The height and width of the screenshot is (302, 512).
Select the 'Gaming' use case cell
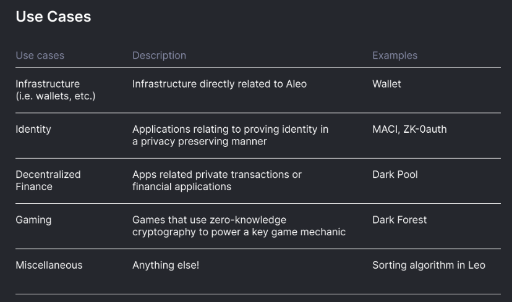click(33, 220)
